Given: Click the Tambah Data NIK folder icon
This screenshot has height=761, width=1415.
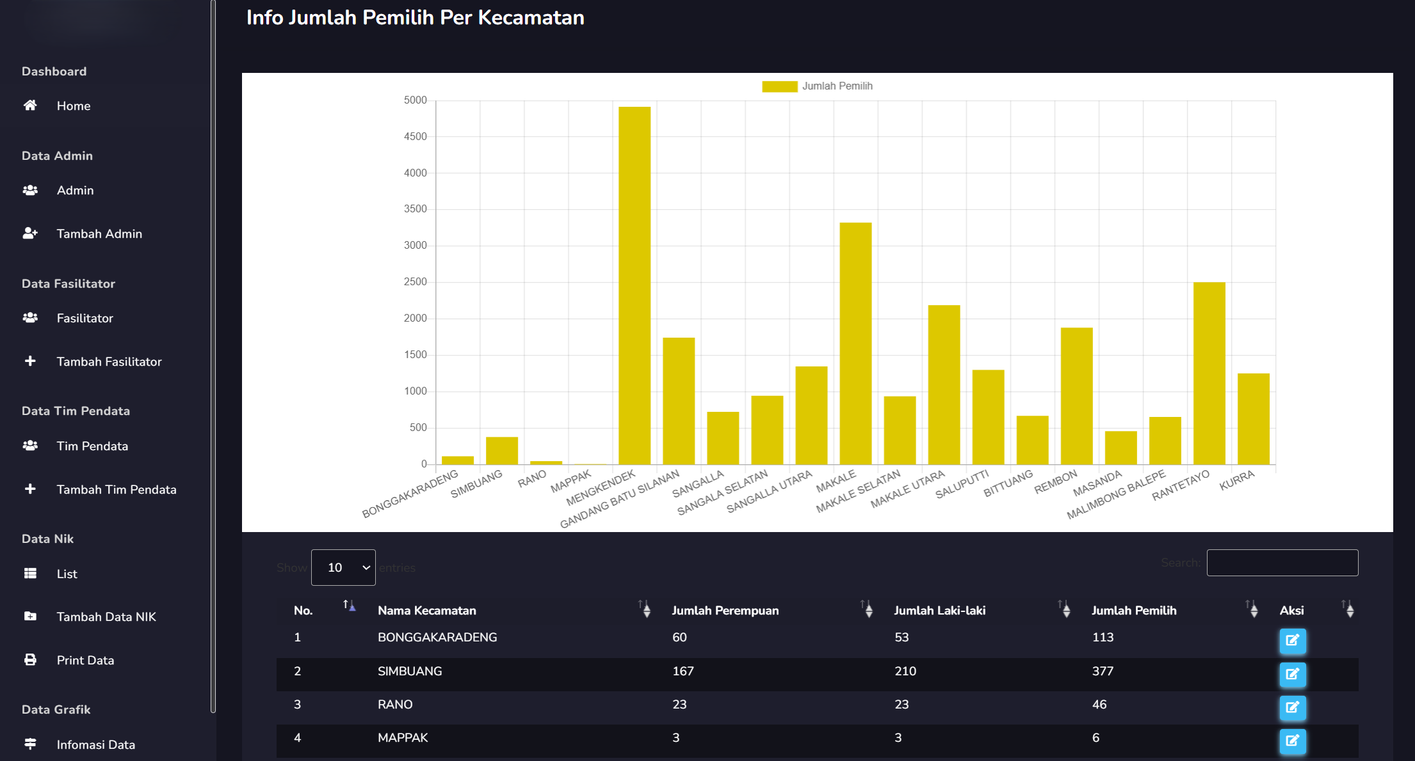Looking at the screenshot, I should click(30, 616).
